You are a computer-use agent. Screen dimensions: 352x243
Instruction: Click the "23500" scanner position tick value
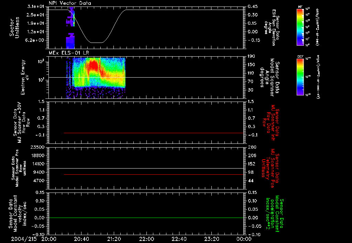pos(37,147)
